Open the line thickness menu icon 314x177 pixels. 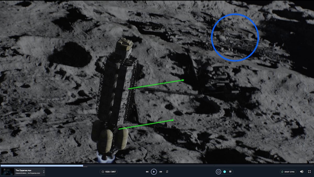230,172
